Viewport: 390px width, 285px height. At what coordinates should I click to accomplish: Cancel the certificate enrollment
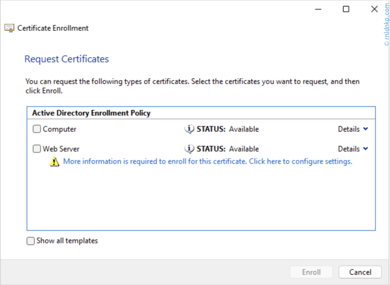[x=360, y=272]
